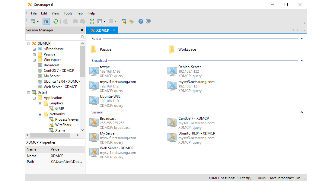Open the File menu
Viewport: 332px width, 181px height.
coord(34,13)
